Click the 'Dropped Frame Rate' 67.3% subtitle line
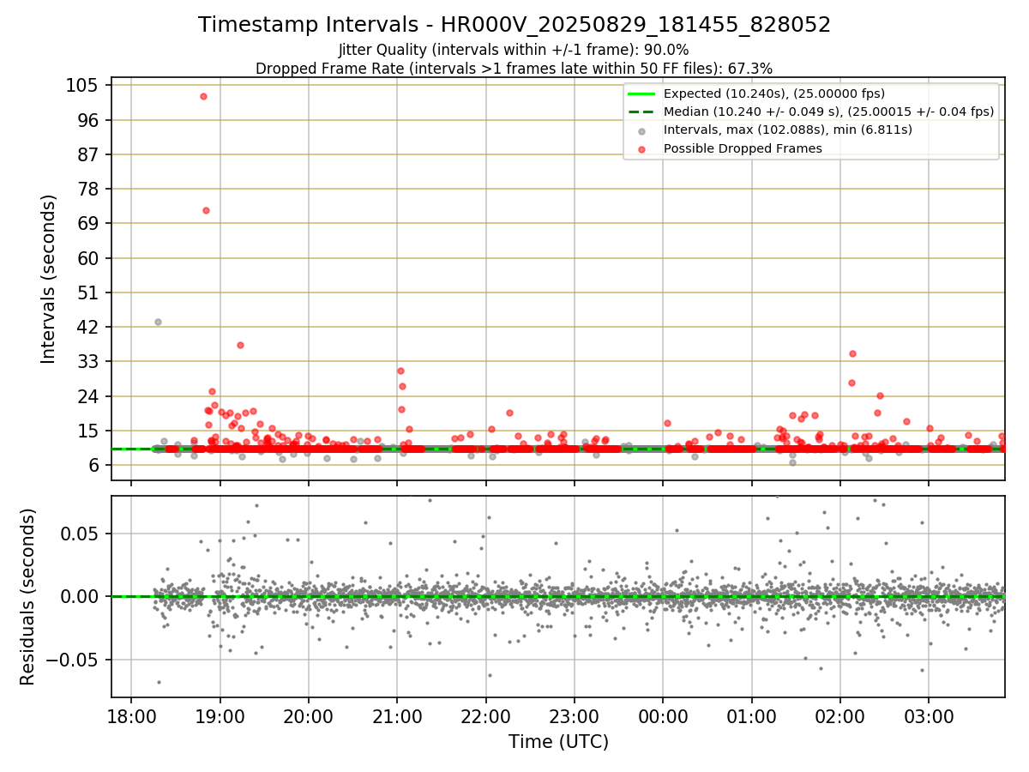This screenshot has width=1029, height=772. click(x=514, y=69)
